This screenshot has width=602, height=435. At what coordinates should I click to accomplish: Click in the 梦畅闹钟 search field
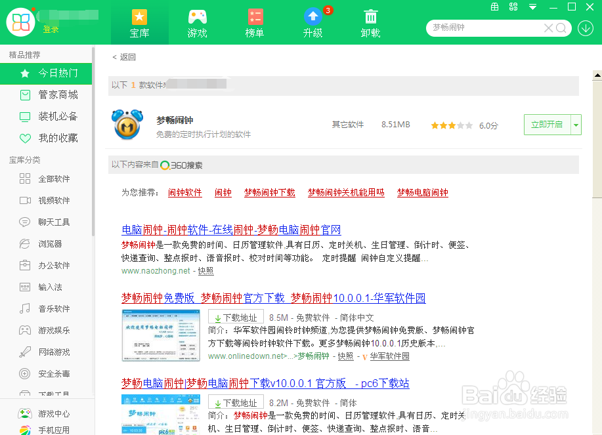tap(486, 28)
